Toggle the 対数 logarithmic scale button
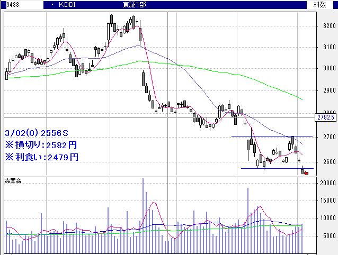The height and width of the screenshot is (255, 338). click(319, 4)
